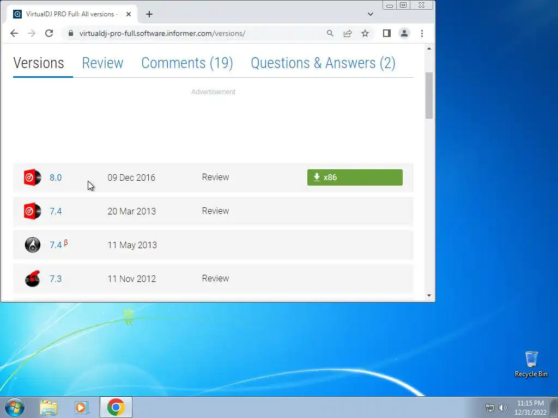This screenshot has height=418, width=558.
Task: Click the 7.4 beta version icon
Action: 32,245
